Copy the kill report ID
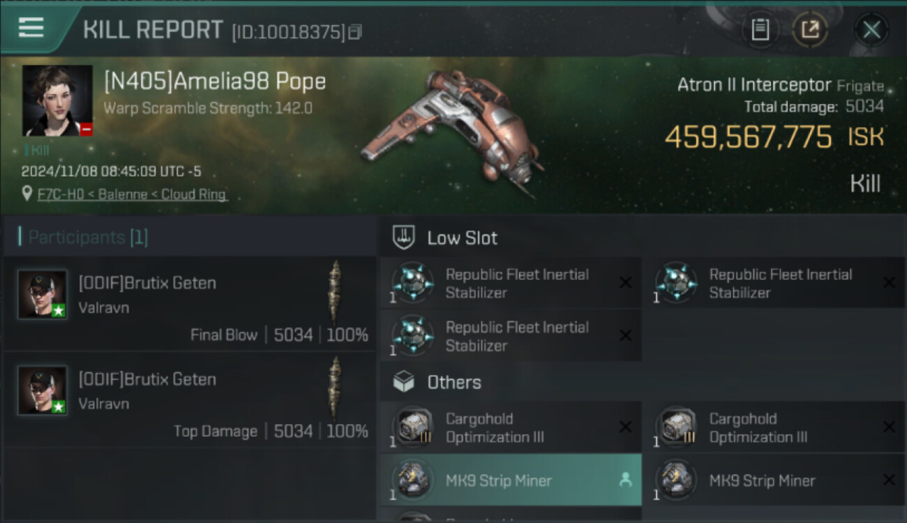The width and height of the screenshot is (907, 523). point(355,32)
